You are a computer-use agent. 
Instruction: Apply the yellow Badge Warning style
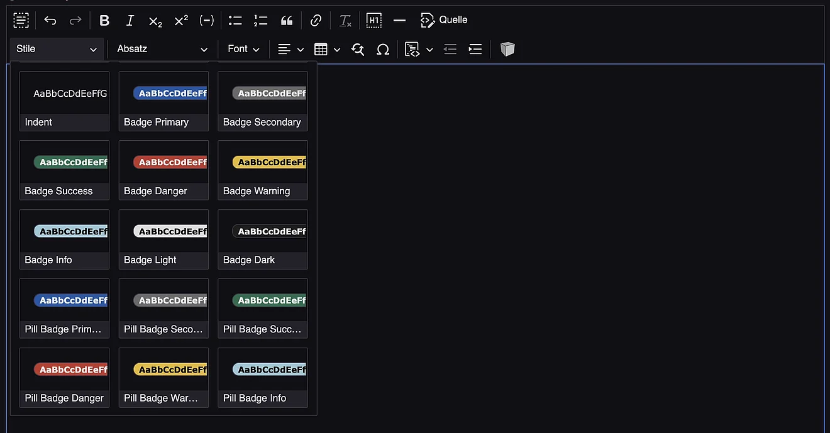click(263, 170)
